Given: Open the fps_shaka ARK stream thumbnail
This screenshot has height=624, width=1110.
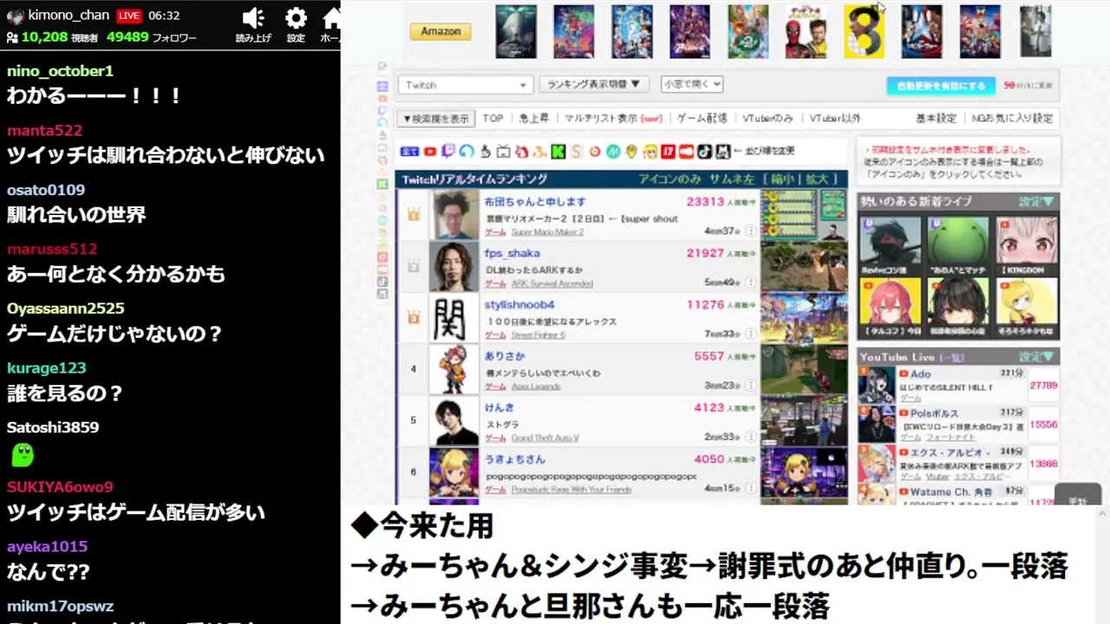Looking at the screenshot, I should pos(804,267).
